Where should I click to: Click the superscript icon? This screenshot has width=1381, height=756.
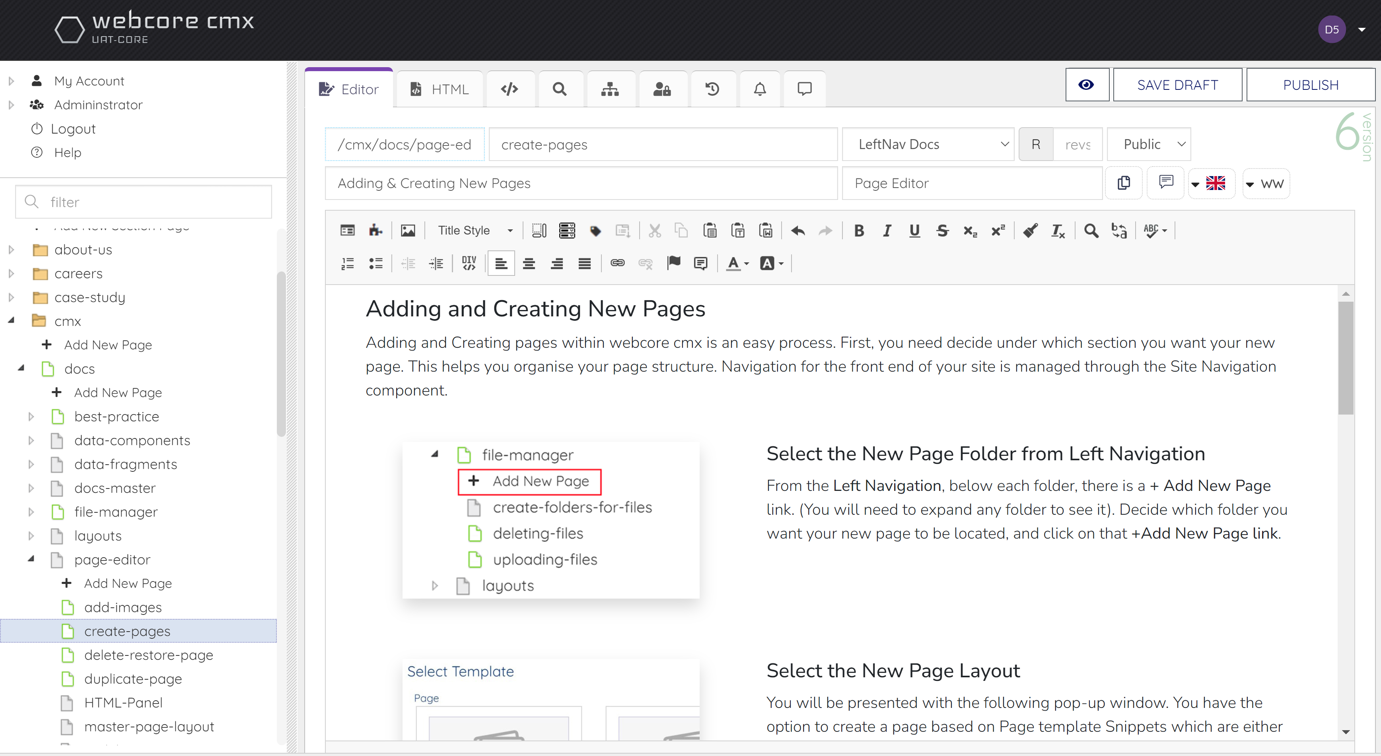998,231
